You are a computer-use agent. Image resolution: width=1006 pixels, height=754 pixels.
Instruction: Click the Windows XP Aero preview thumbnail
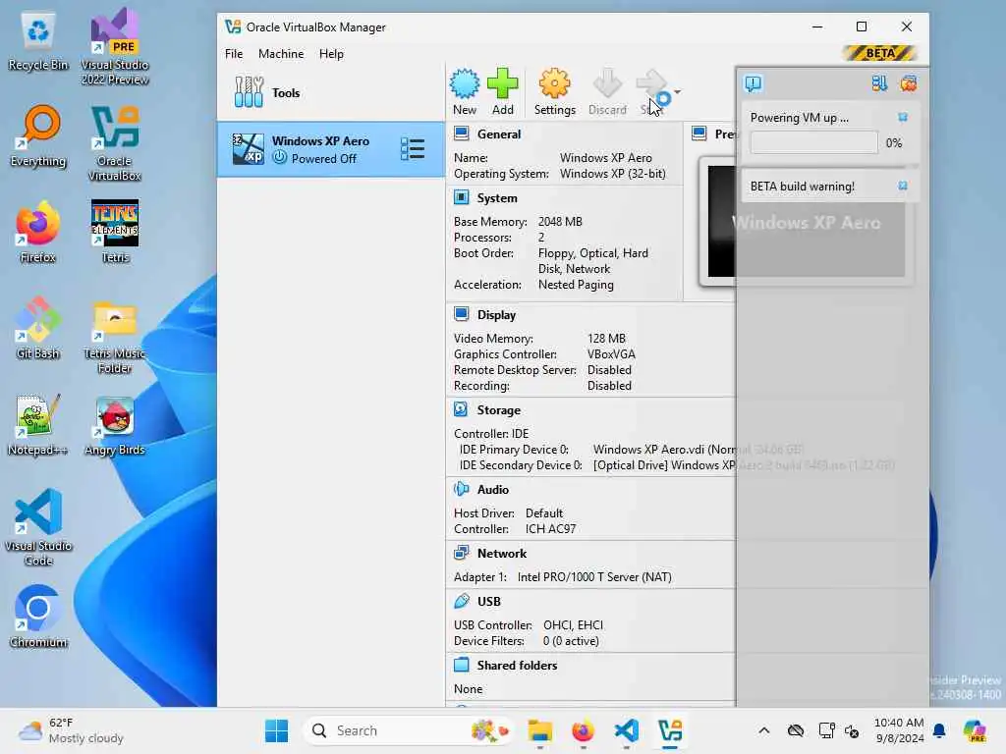(806, 222)
